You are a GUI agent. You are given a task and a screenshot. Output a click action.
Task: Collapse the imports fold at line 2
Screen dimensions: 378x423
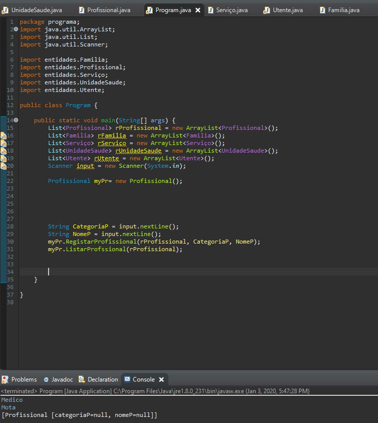coord(16,29)
